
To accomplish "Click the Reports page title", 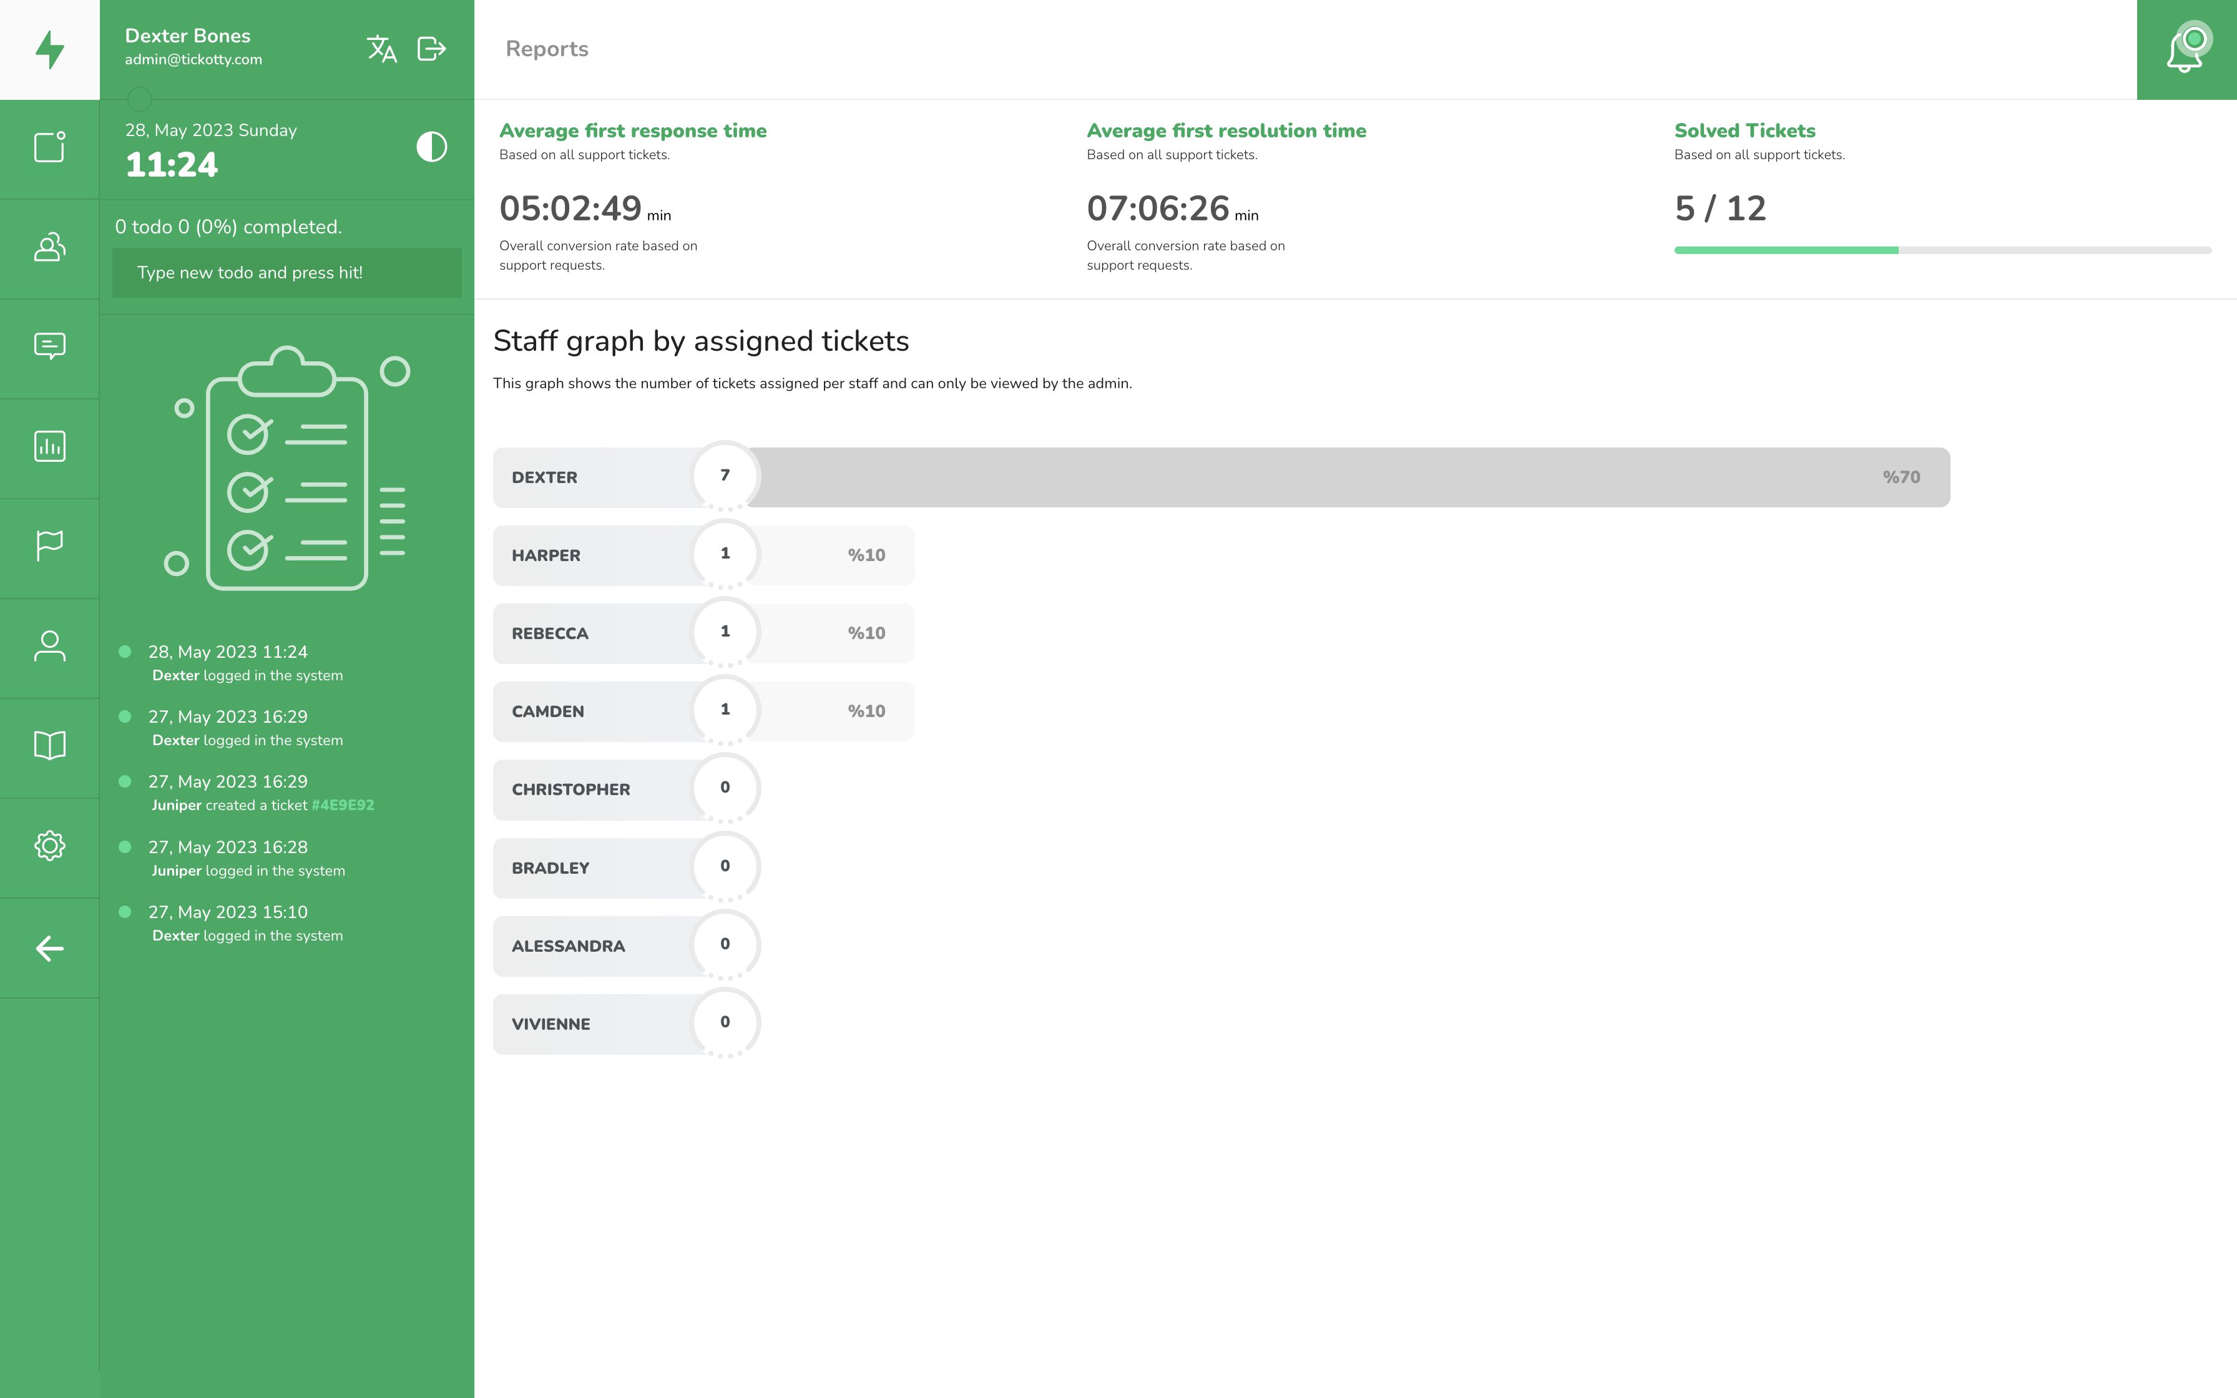I will (546, 49).
